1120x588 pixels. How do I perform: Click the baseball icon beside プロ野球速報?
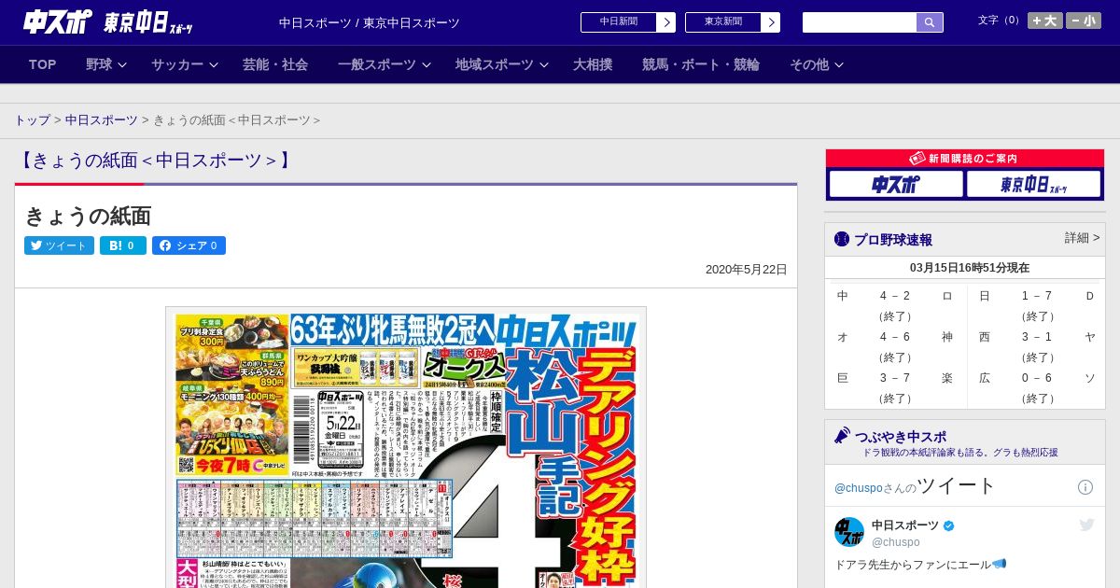click(x=842, y=239)
